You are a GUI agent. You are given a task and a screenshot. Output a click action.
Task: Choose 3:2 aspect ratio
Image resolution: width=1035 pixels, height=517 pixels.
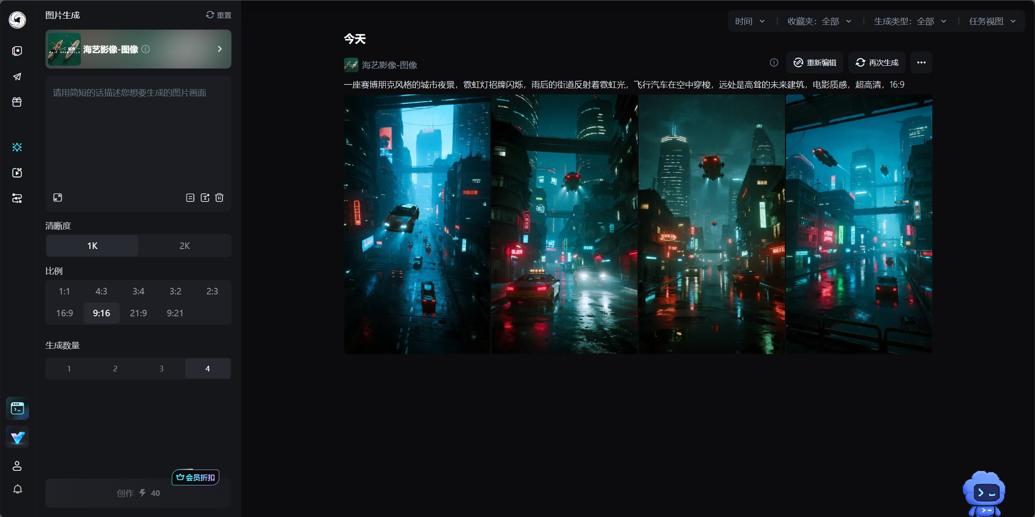click(175, 291)
